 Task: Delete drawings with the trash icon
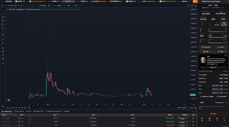tap(3, 63)
